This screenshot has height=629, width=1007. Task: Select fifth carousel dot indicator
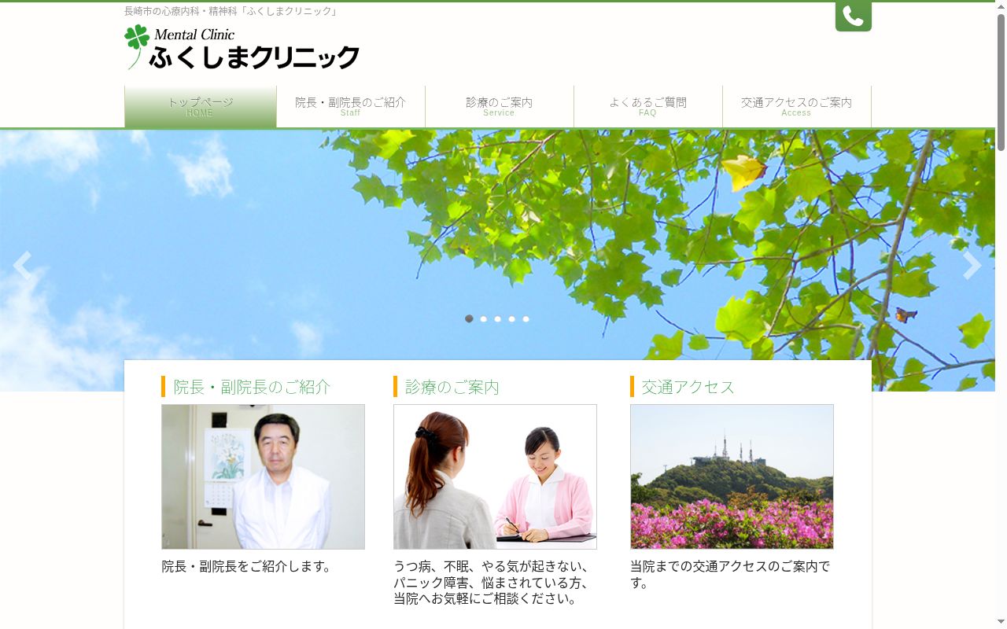click(x=526, y=318)
